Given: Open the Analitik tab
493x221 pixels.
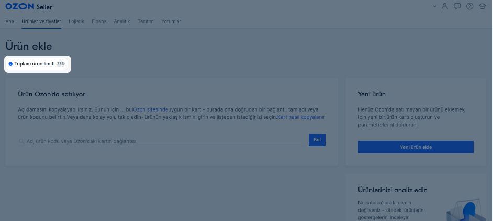Looking at the screenshot, I should (x=122, y=21).
